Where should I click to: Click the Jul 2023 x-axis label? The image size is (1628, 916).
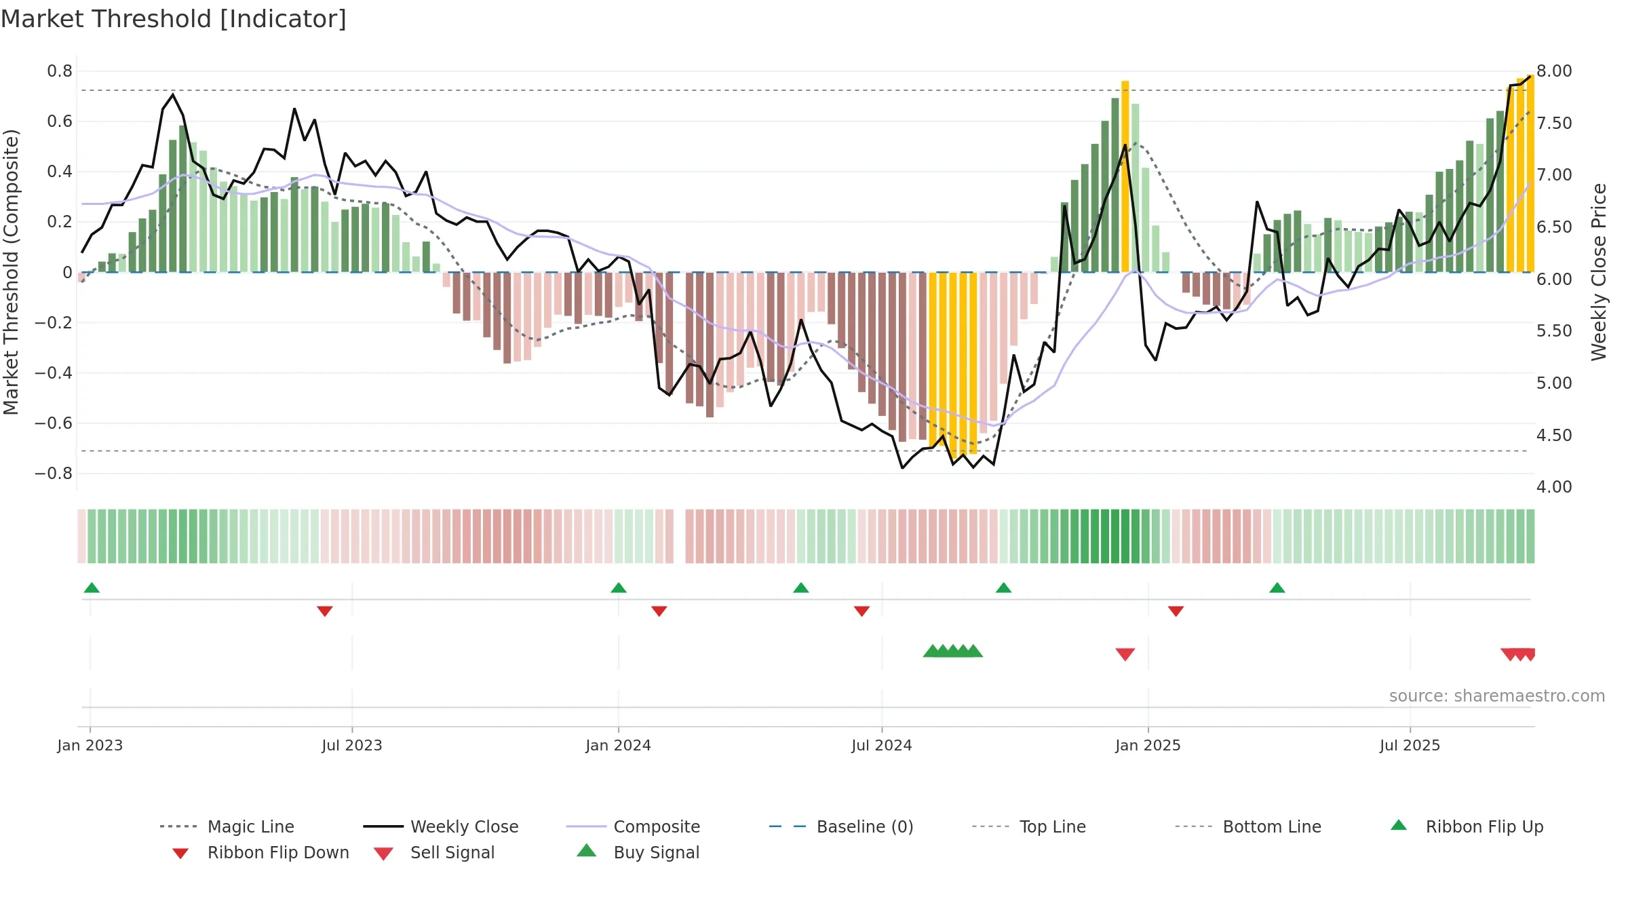pyautogui.click(x=352, y=745)
